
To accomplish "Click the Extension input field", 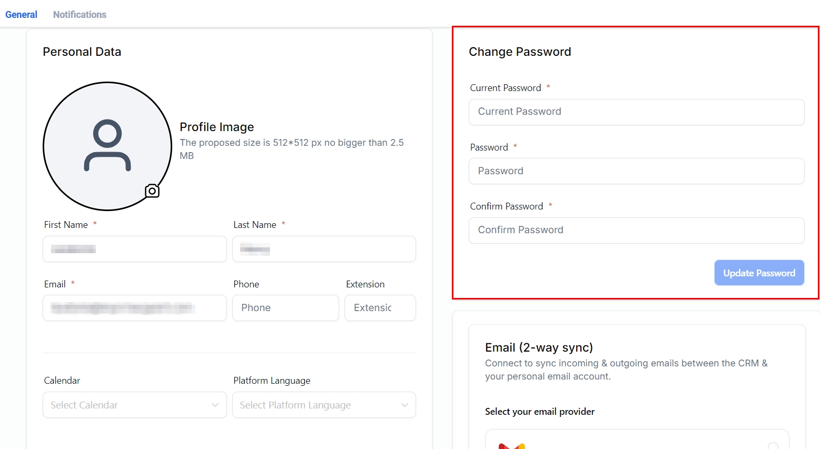I will click(380, 308).
